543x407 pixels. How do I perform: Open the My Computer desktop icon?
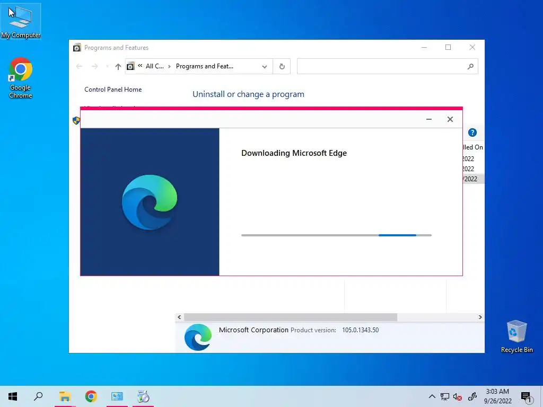21,21
